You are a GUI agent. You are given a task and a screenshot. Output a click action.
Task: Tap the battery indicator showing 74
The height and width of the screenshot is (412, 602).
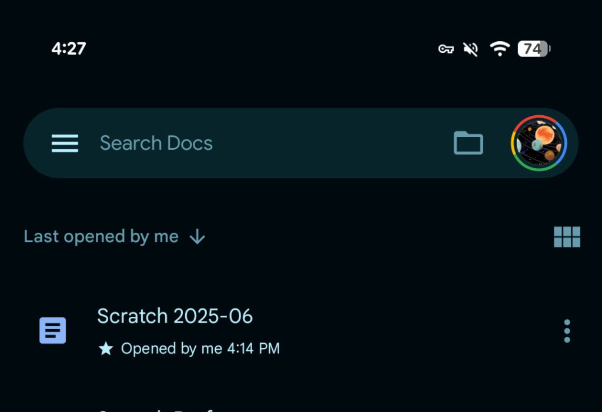pos(533,49)
